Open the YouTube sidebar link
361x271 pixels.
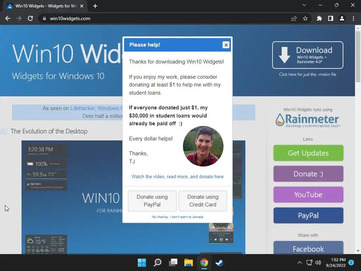pos(308,195)
